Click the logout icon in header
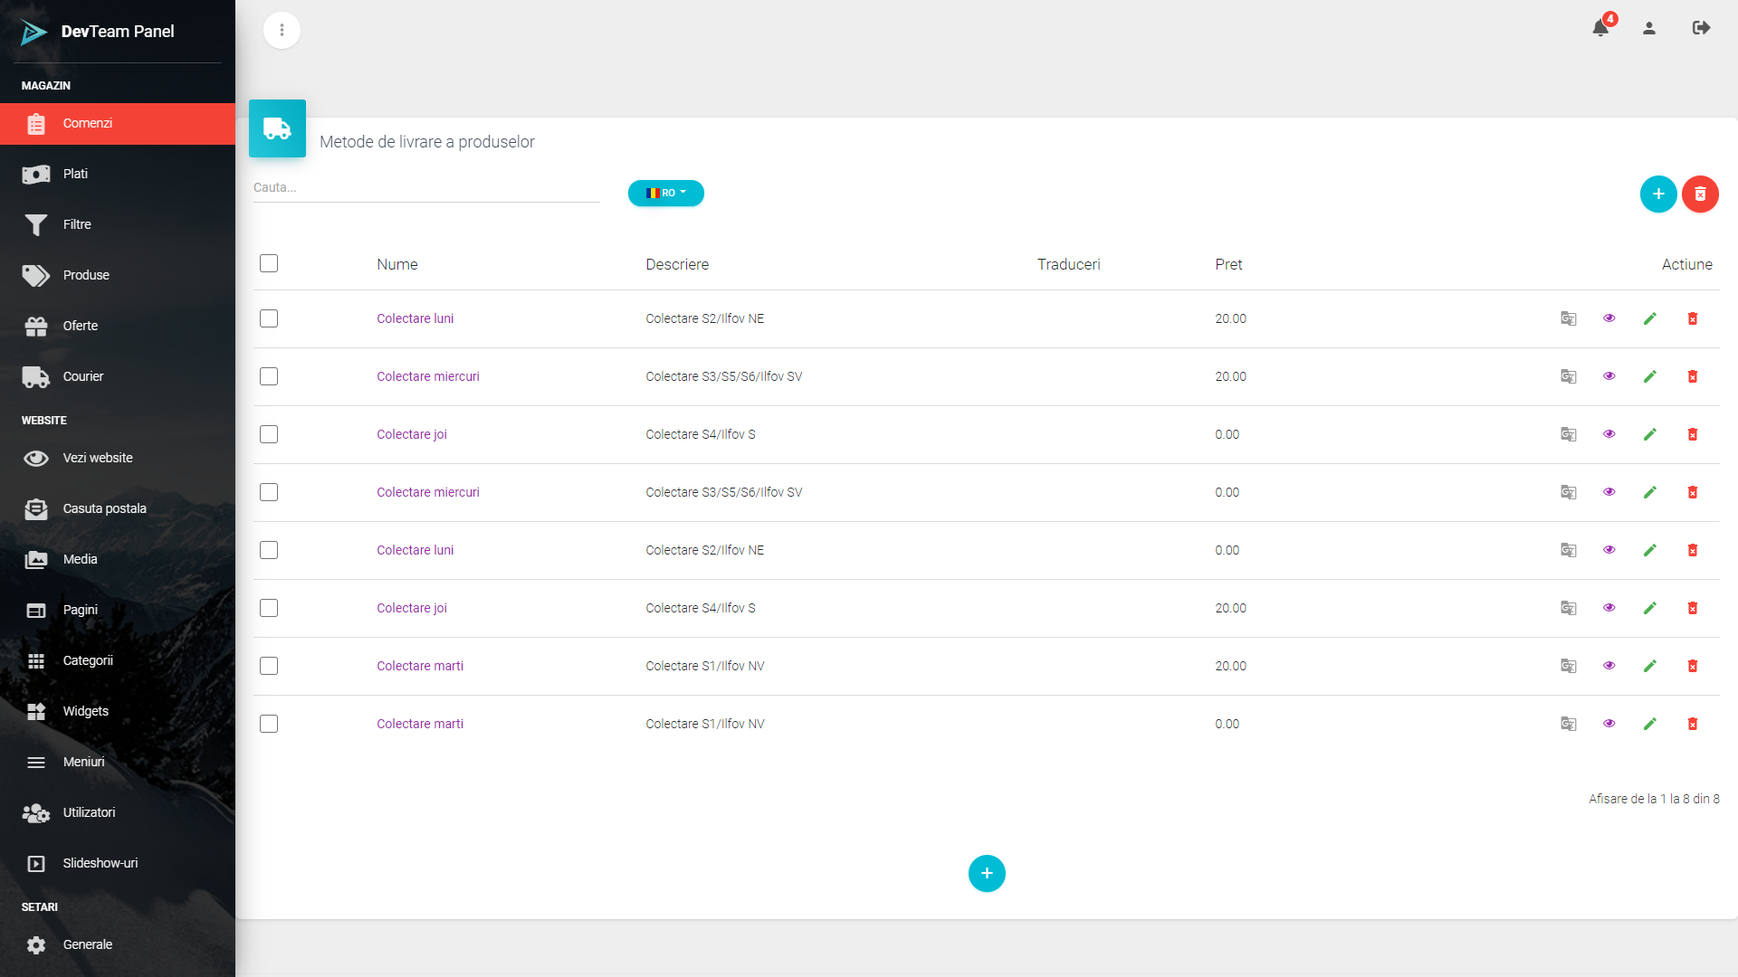Viewport: 1738px width, 977px height. coord(1701,28)
